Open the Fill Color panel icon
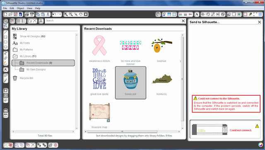The height and width of the screenshot is (150, 265). pyautogui.click(x=164, y=14)
